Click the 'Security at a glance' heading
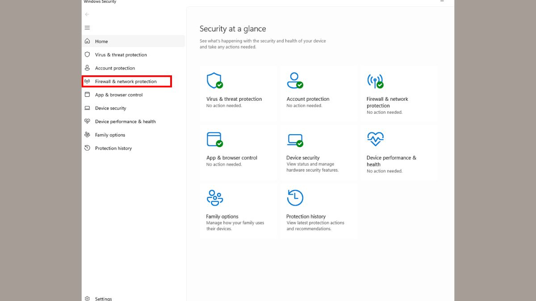This screenshot has height=301, width=536. (x=233, y=29)
